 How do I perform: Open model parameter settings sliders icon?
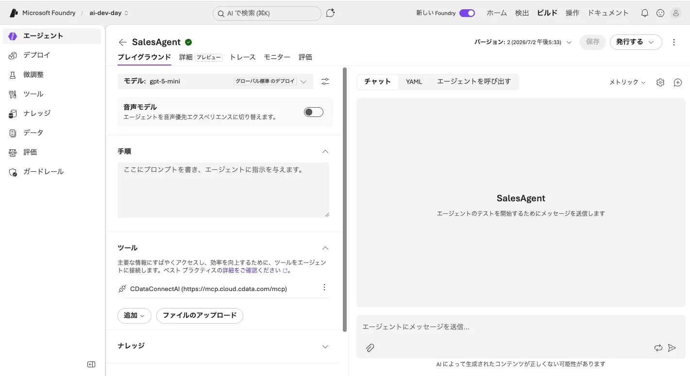coord(325,82)
